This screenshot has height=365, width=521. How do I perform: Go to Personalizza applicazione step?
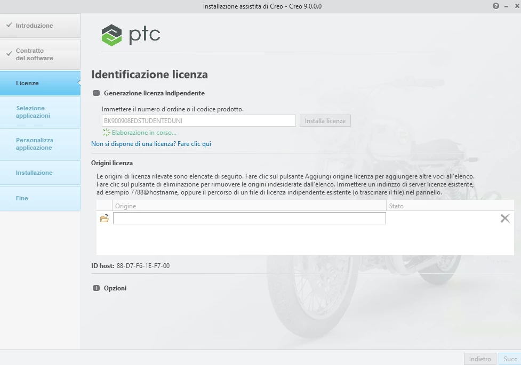tap(40, 144)
